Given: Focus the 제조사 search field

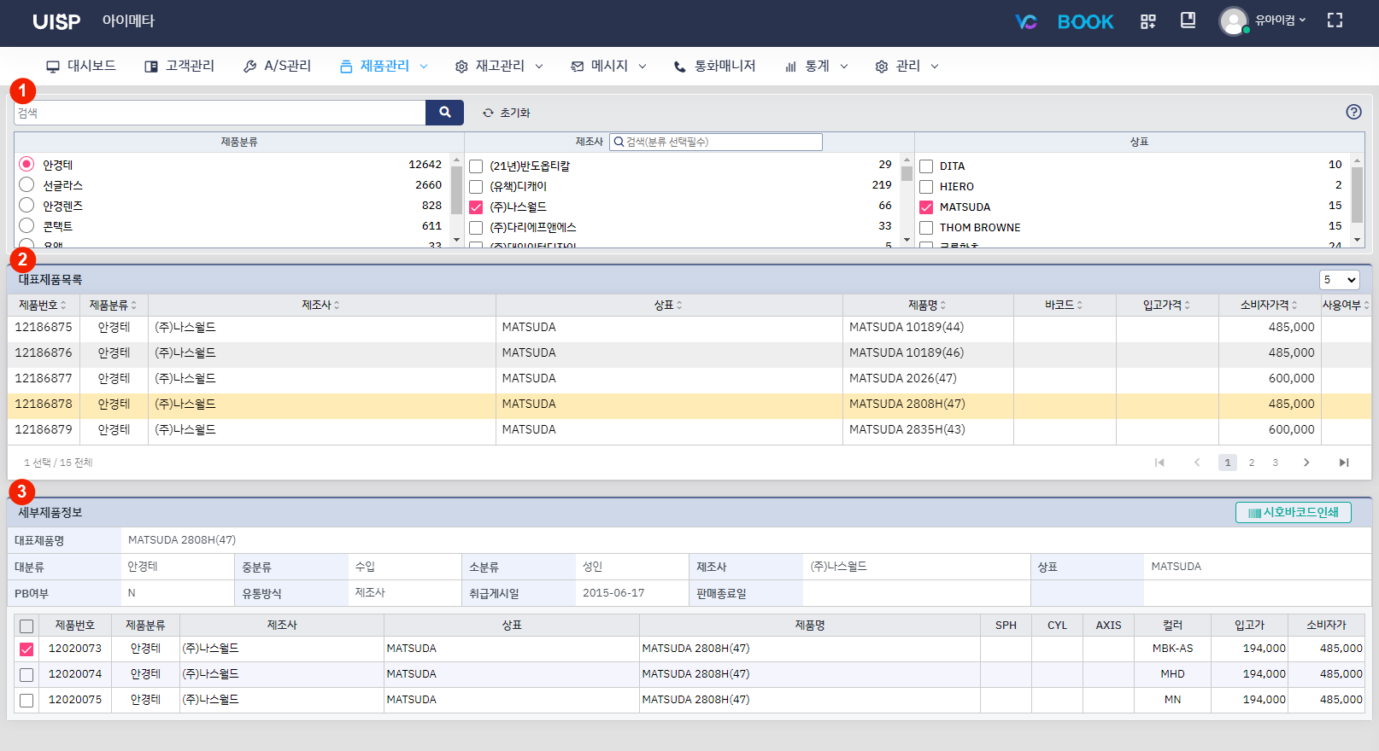Looking at the screenshot, I should 716,142.
